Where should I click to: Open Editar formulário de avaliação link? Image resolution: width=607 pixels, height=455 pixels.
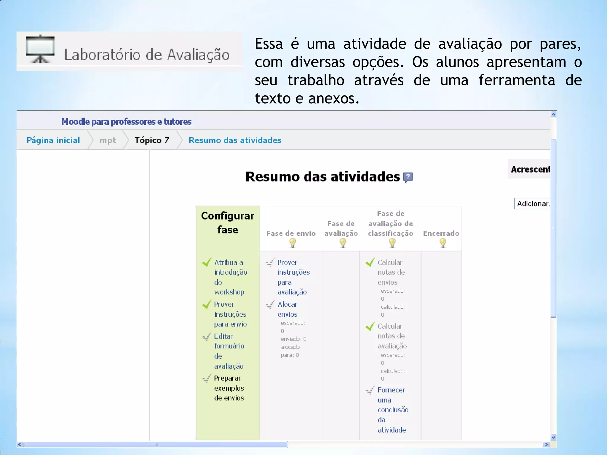pos(229,351)
